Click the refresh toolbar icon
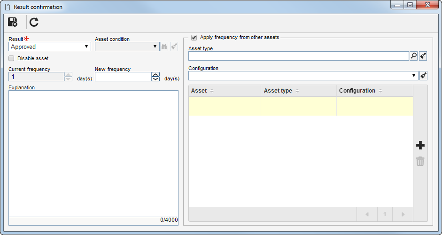The image size is (442, 235). click(34, 22)
